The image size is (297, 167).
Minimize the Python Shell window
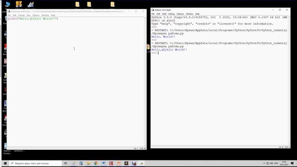tap(273, 10)
